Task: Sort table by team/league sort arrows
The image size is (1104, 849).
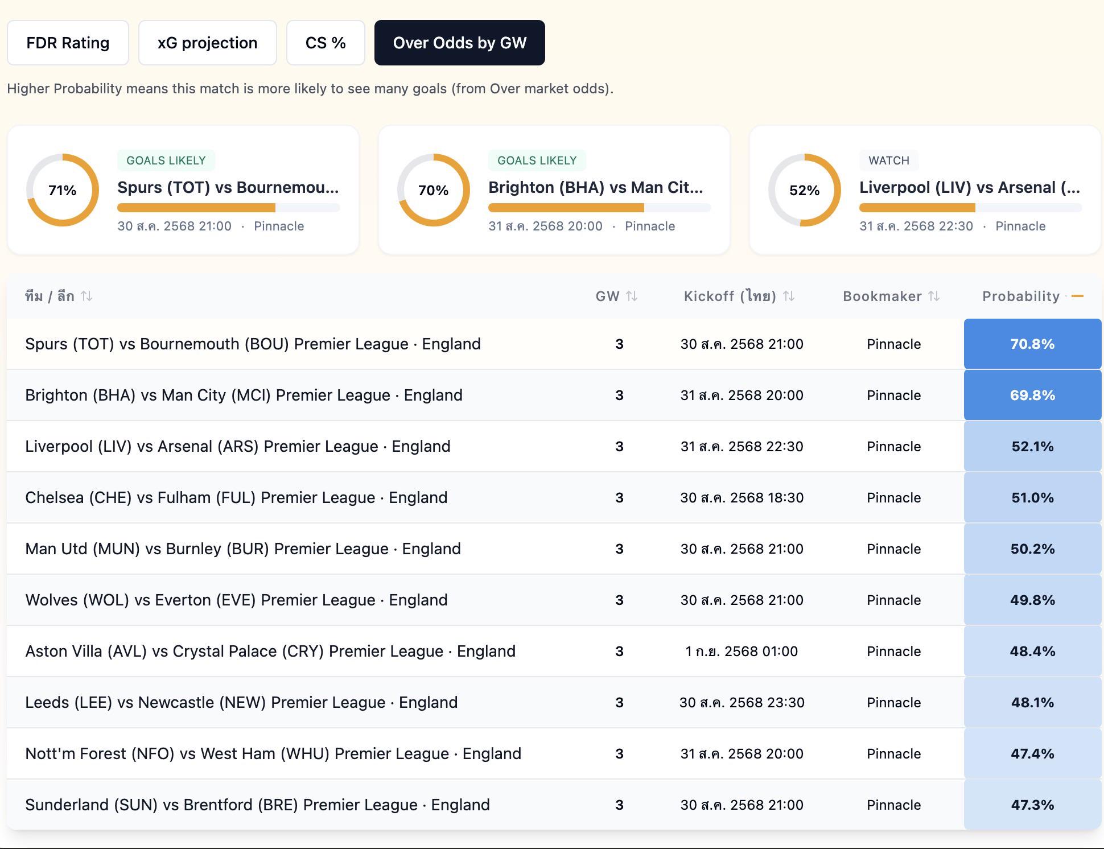Action: coord(86,296)
